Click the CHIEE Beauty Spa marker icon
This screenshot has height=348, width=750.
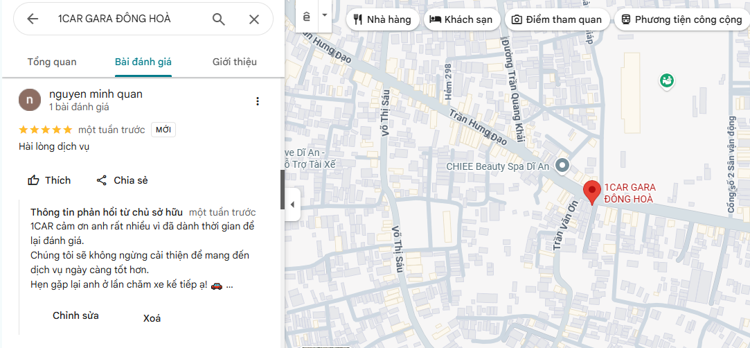click(x=562, y=166)
